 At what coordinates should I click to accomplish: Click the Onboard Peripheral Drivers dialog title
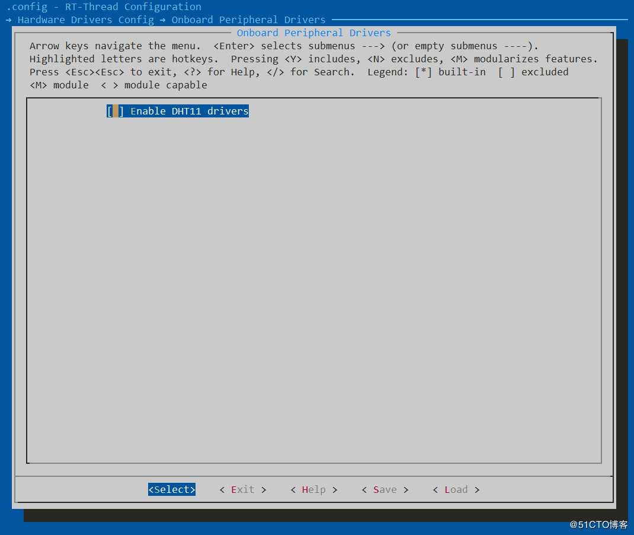pyautogui.click(x=314, y=33)
